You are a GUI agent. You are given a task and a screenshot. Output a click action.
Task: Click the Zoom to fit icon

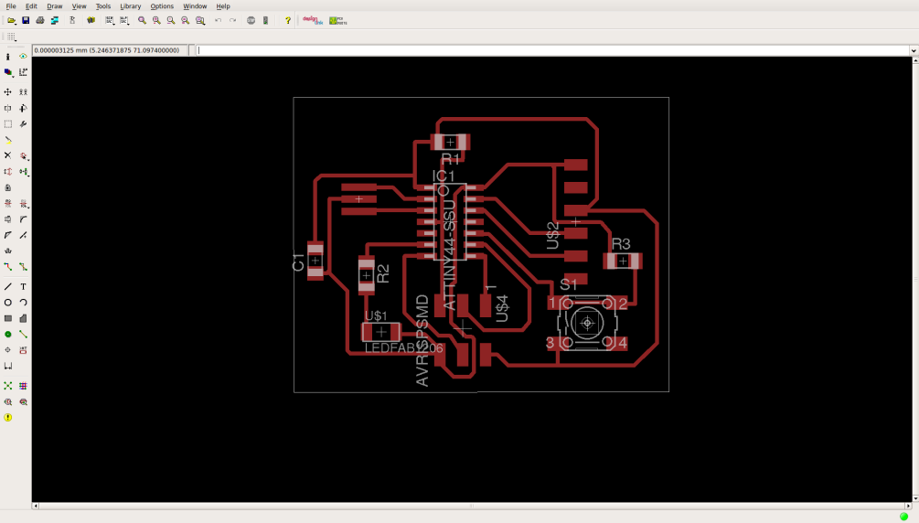coord(142,20)
